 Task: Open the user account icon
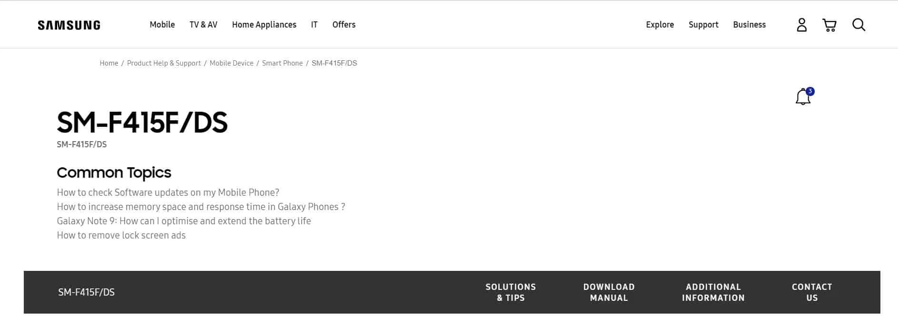(802, 25)
